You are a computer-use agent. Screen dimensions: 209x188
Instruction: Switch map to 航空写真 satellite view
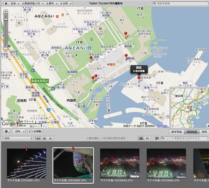click(177, 132)
